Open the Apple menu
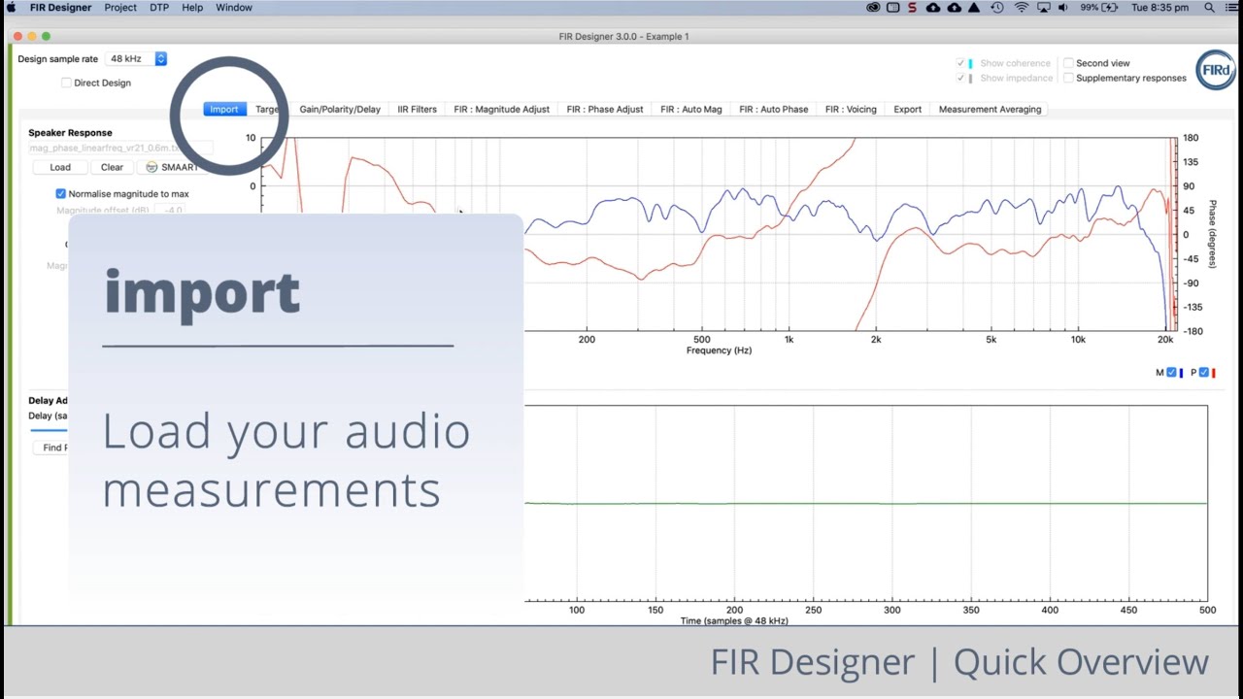 tap(12, 7)
